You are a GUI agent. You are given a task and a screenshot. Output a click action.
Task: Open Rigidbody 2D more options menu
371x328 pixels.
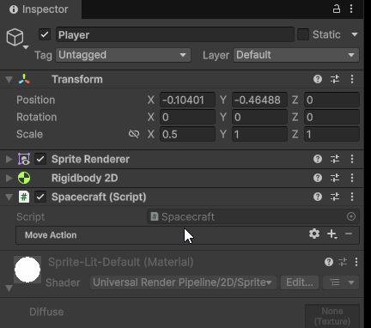(352, 178)
